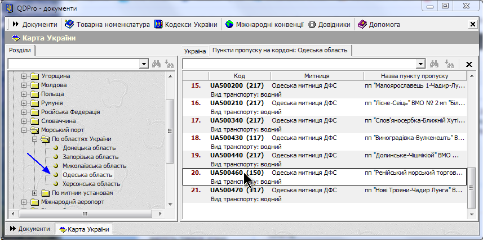483x240 pixels.
Task: Expand the Молдова tree node
Action: click(x=24, y=85)
